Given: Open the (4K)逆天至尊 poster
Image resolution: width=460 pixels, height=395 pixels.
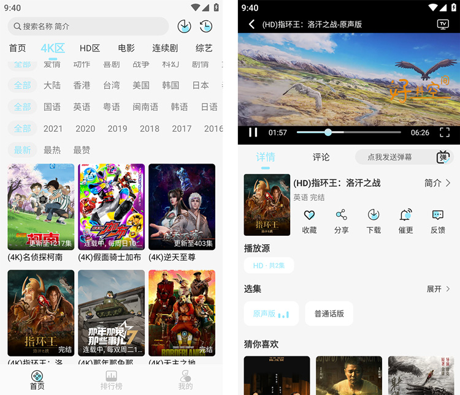Looking at the screenshot, I should (182, 206).
